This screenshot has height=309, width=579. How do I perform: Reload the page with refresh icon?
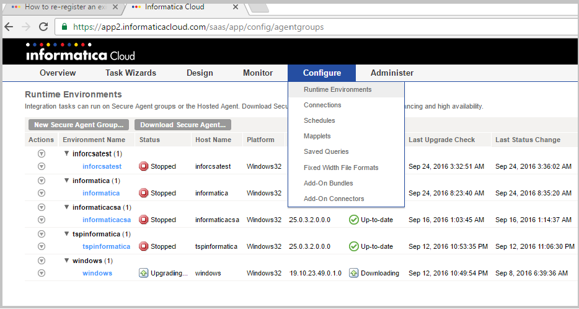coord(43,27)
